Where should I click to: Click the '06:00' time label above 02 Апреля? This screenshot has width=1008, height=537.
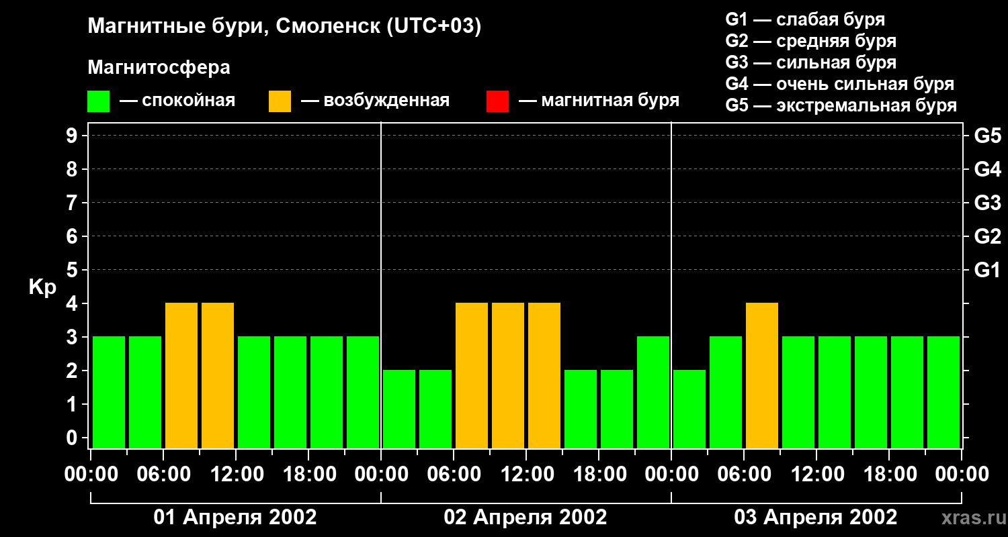tap(454, 475)
